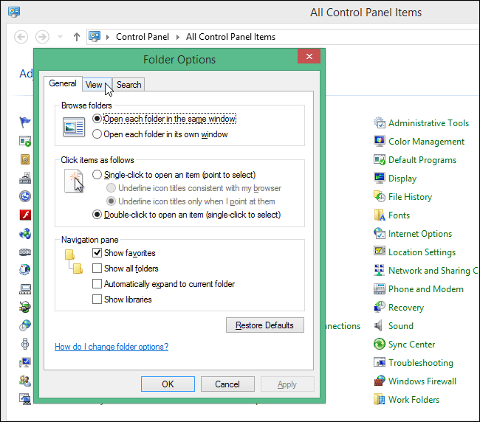Open the How do I change folder options link
The image size is (480, 422).
coord(112,347)
